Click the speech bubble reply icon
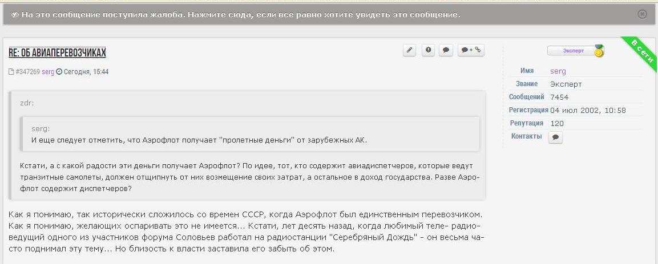 (x=446, y=50)
